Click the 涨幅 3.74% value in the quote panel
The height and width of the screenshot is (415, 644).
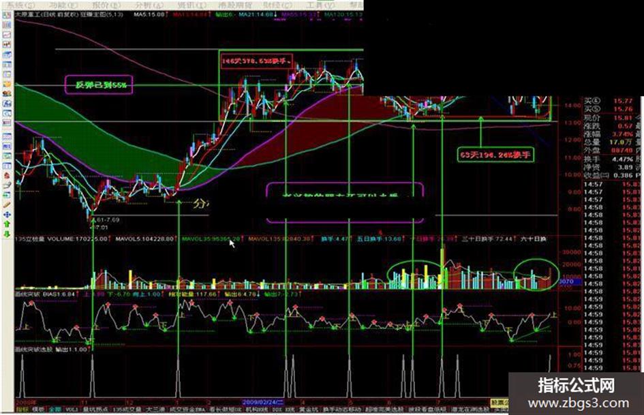pos(622,134)
